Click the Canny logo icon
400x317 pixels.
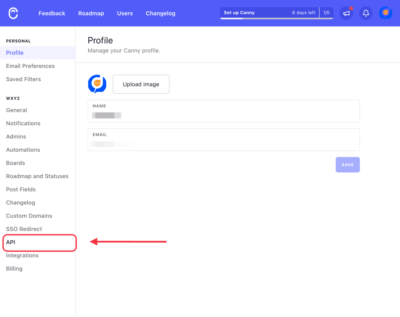13,13
